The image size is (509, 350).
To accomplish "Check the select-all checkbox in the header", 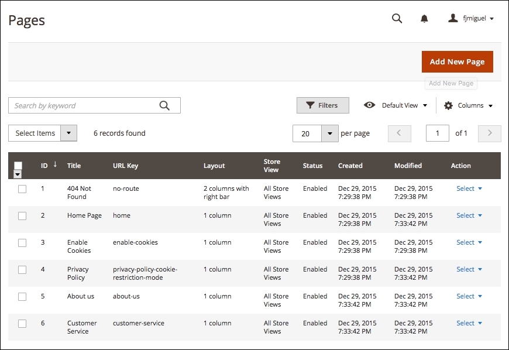I will [x=17, y=163].
